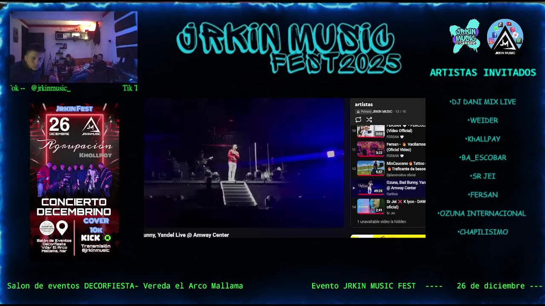Click 'Evento JRKIN MUSIC FEST' ticker text
The image size is (545, 306).
coord(364,286)
